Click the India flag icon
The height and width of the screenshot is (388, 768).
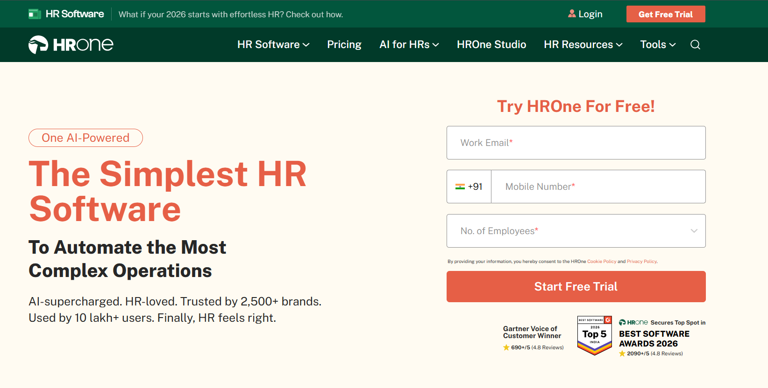pyautogui.click(x=460, y=187)
